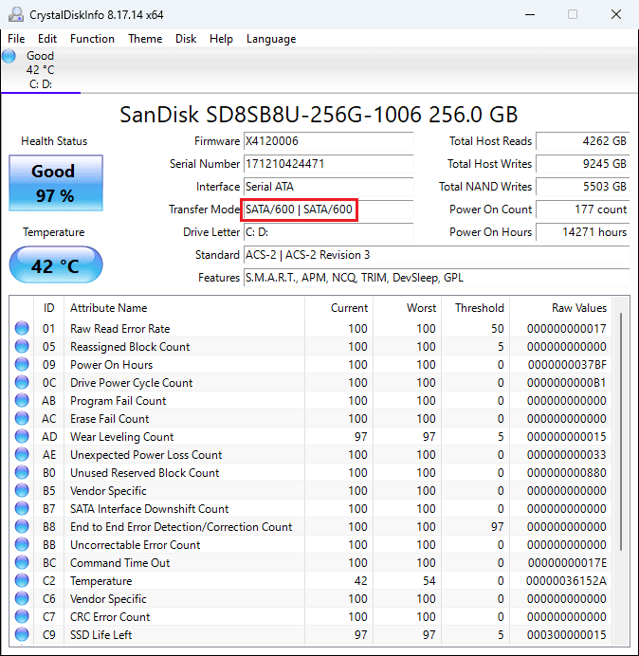
Task: Click status orb for Uncorrectable Error Count
Action: point(22,544)
